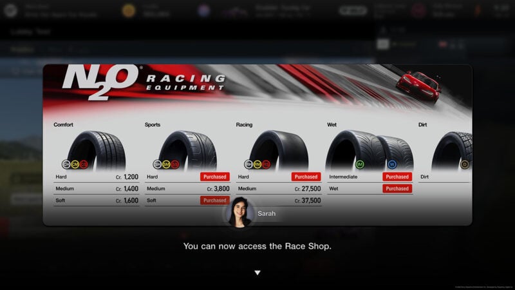Buy Sports Medium tires for Cr. 3,800

pos(187,189)
